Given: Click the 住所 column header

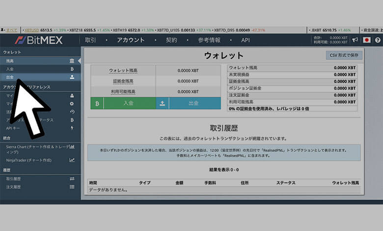Looking at the screenshot, I should (x=245, y=183).
